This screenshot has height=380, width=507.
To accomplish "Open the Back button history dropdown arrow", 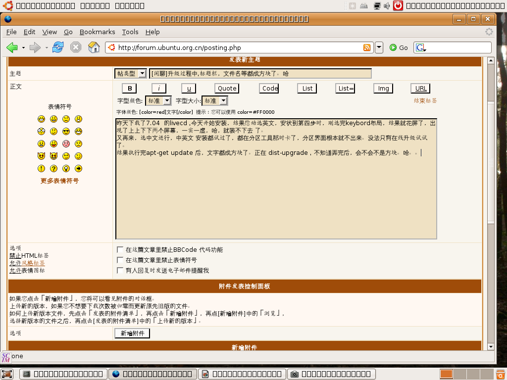I will click(x=23, y=48).
